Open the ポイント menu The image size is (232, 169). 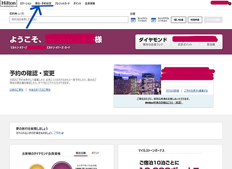(77, 4)
